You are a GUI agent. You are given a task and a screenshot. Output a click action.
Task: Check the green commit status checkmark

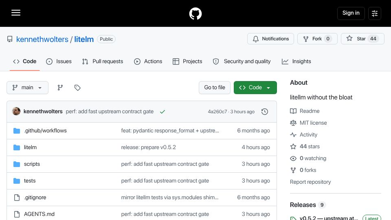point(163,112)
